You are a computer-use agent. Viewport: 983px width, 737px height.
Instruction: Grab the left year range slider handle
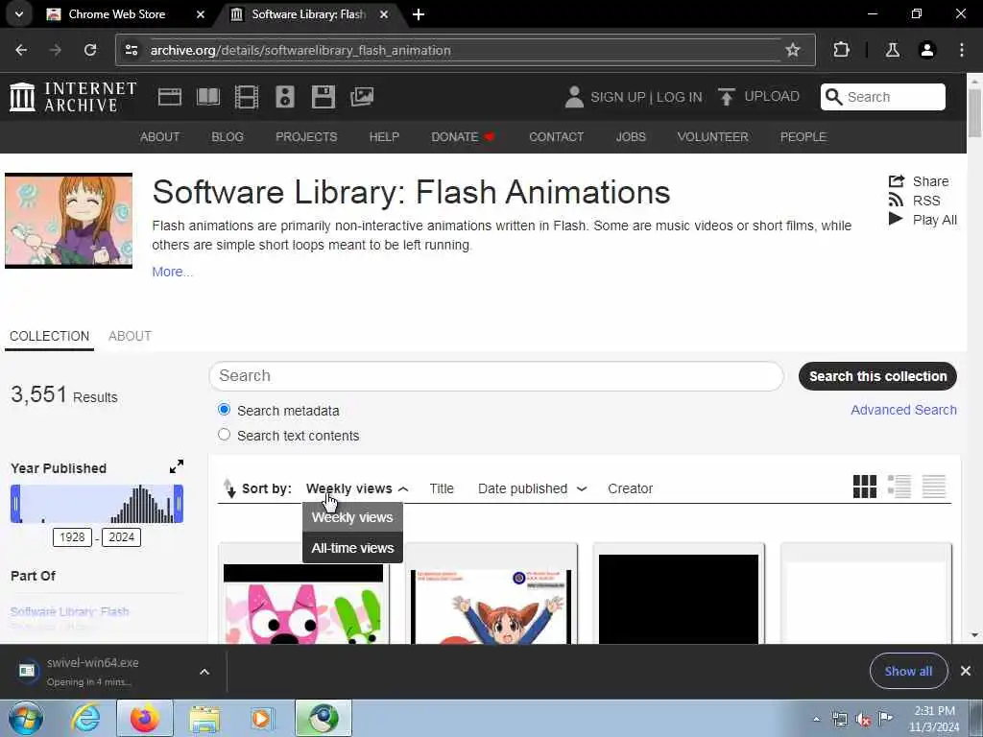pyautogui.click(x=15, y=503)
